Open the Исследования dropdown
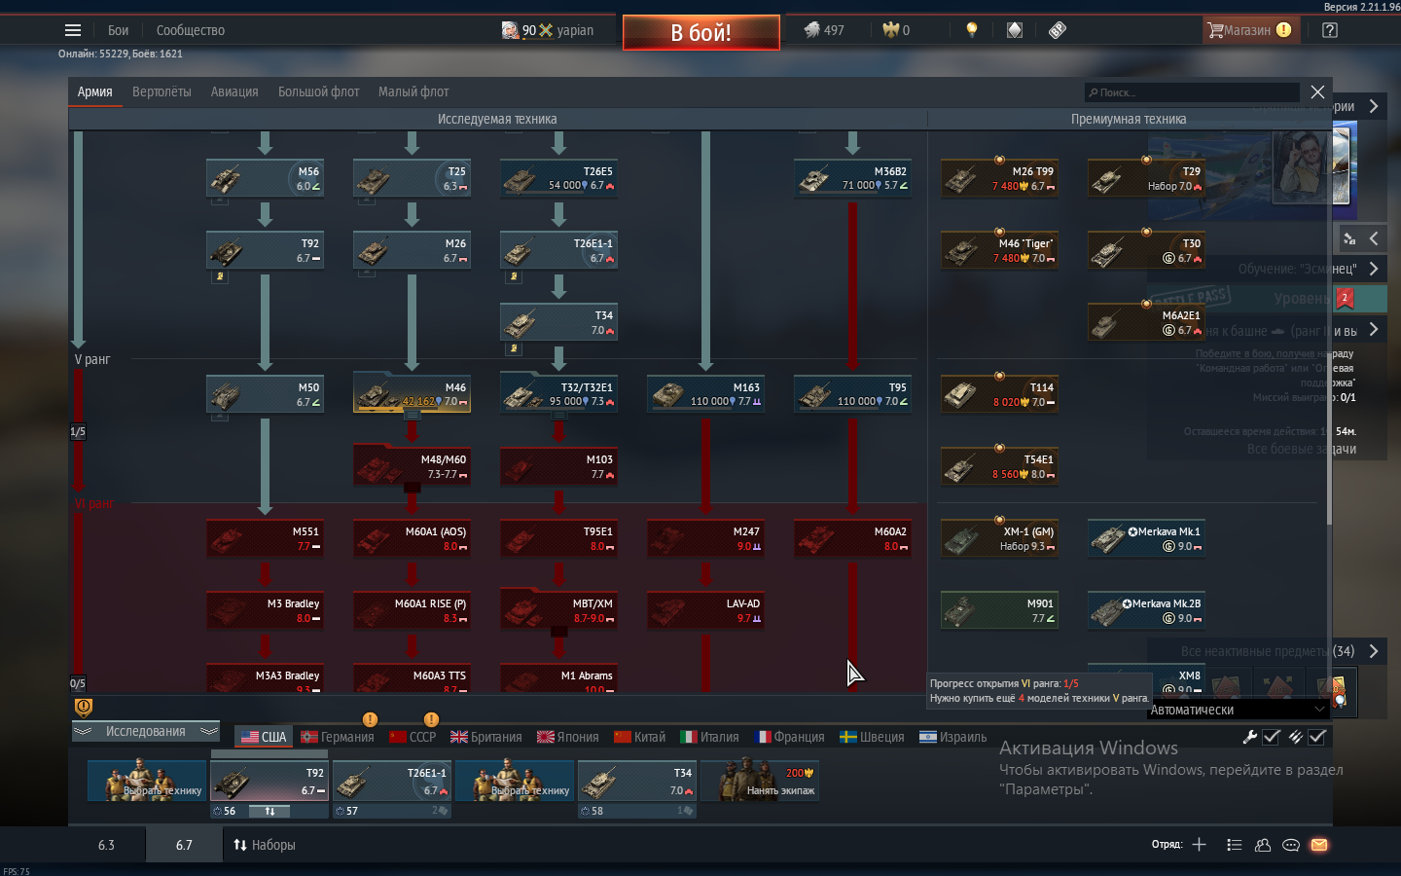The image size is (1401, 876). pyautogui.click(x=146, y=731)
